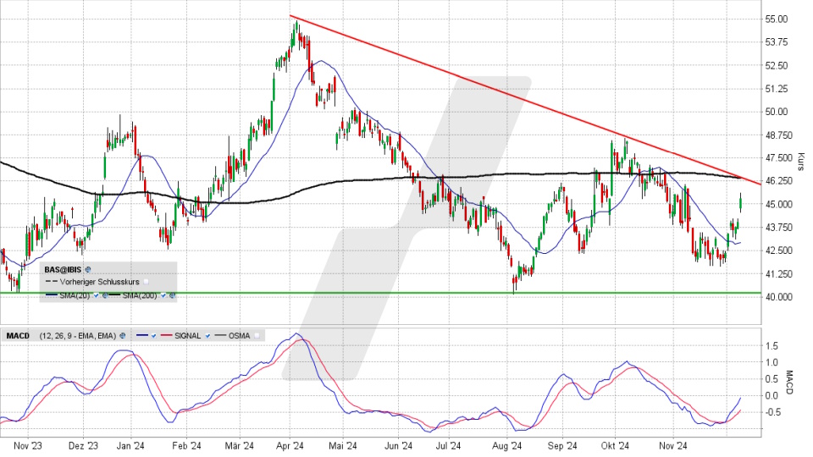Select the red descending trendline

(x=508, y=96)
